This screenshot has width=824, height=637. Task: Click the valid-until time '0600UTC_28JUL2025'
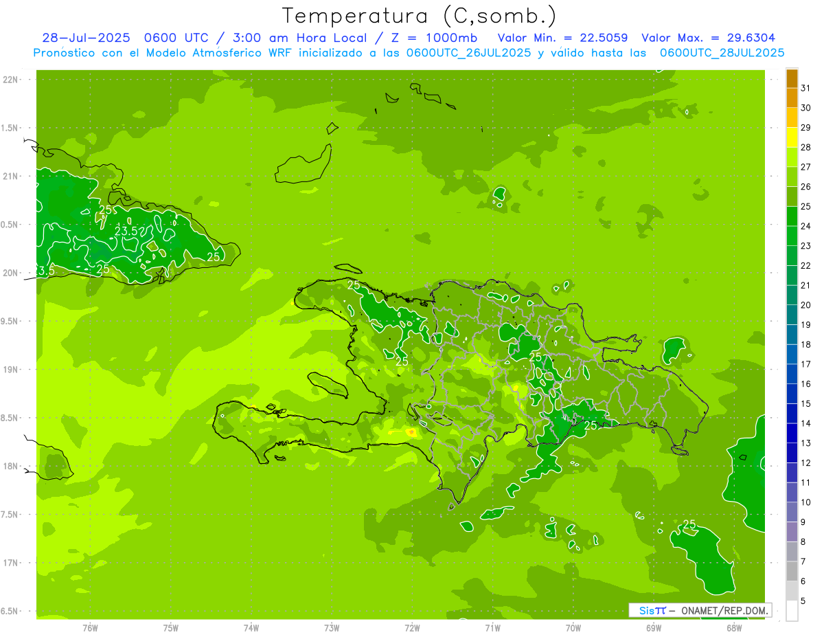(722, 53)
